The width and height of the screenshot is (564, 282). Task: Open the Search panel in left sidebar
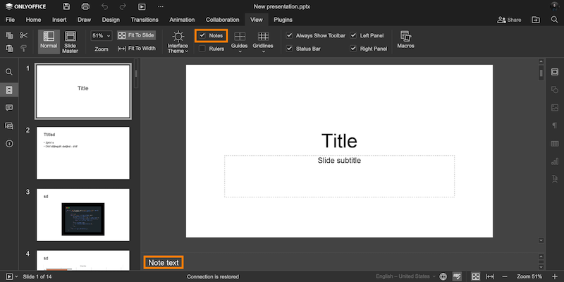[x=9, y=72]
